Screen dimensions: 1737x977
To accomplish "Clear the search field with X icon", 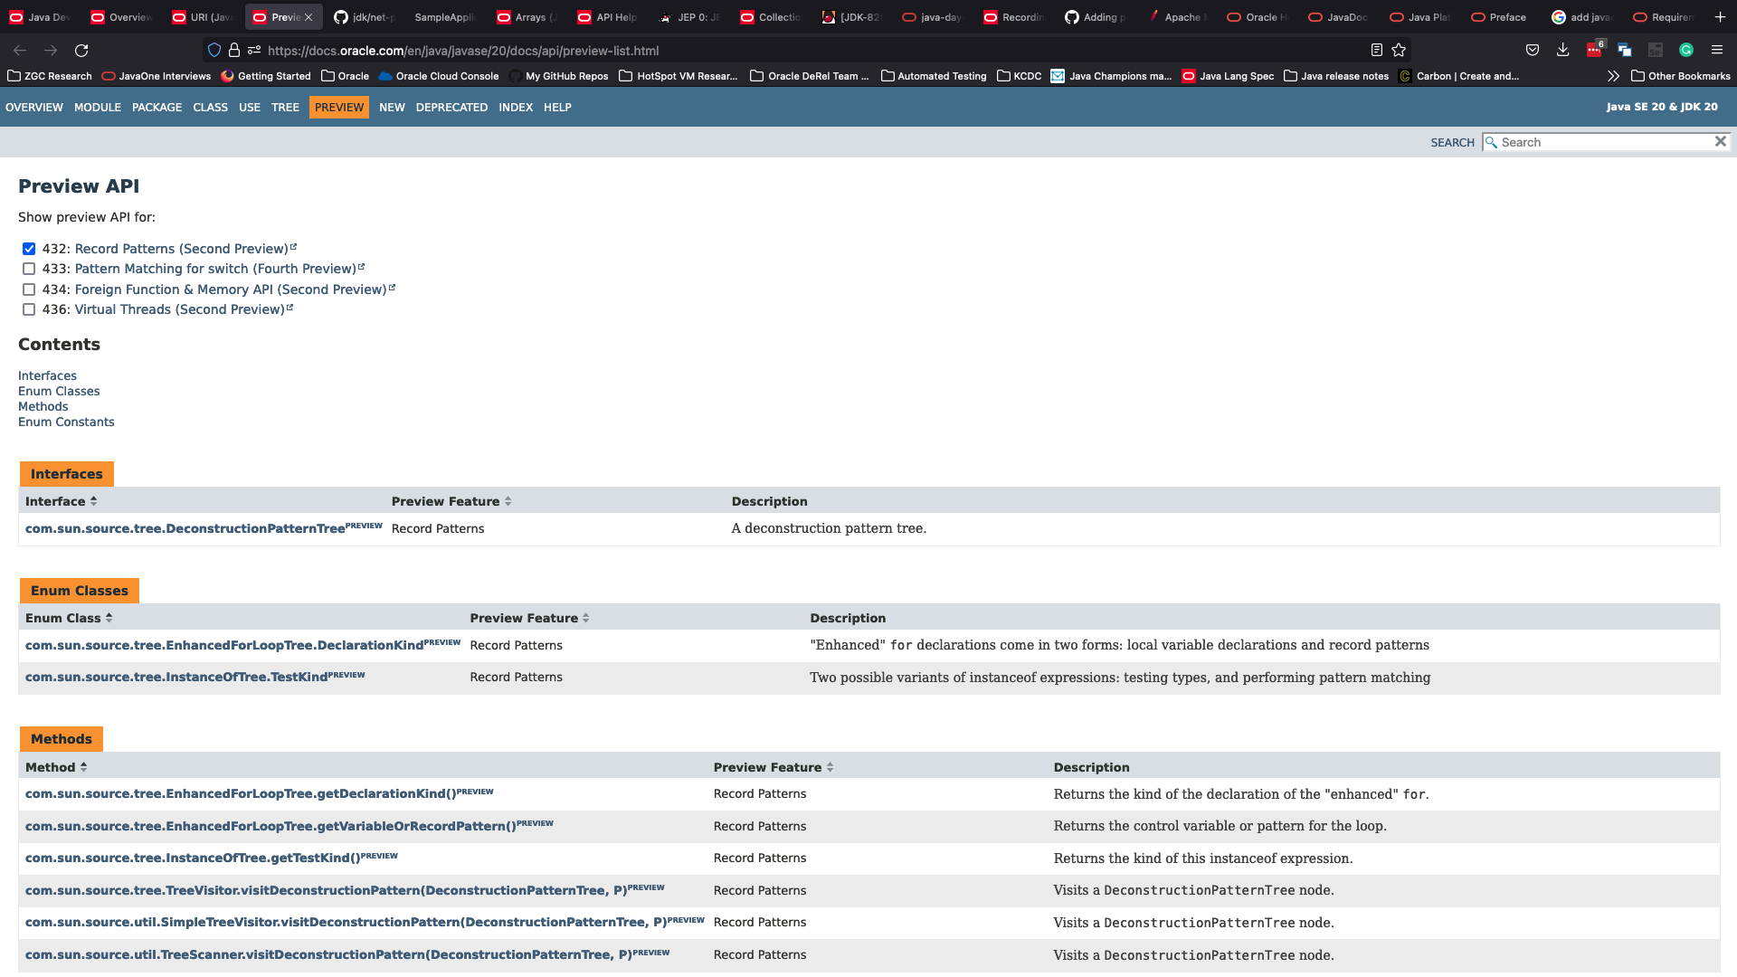I will 1720,142.
